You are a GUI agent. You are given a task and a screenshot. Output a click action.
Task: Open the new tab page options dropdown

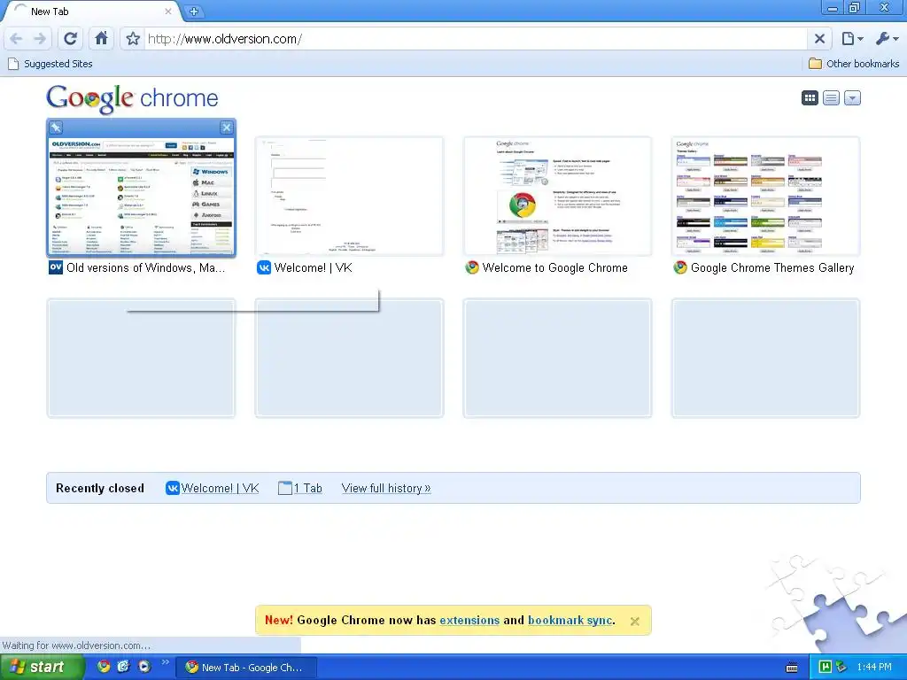[853, 98]
